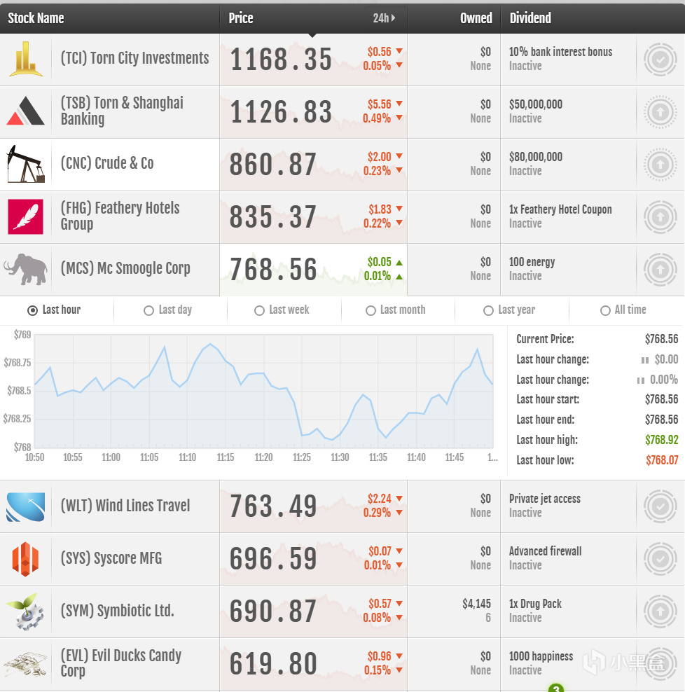
Task: Toggle the 24h price change period
Action: (x=384, y=18)
